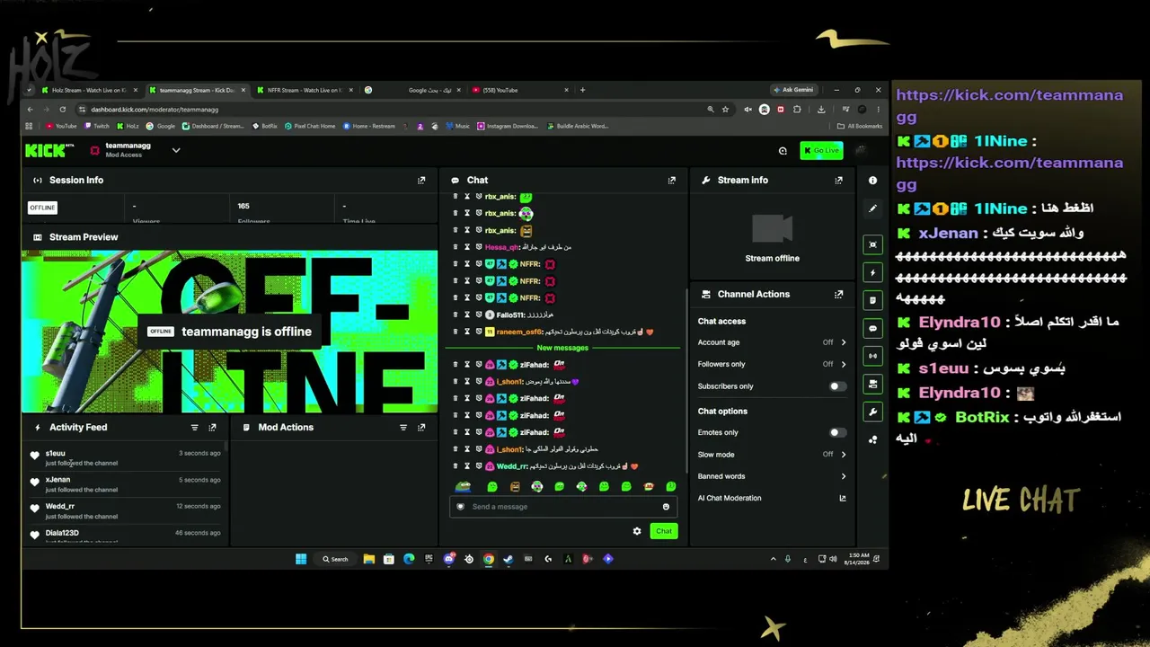
Task: Open YouTube bookmark
Action: [x=62, y=127]
